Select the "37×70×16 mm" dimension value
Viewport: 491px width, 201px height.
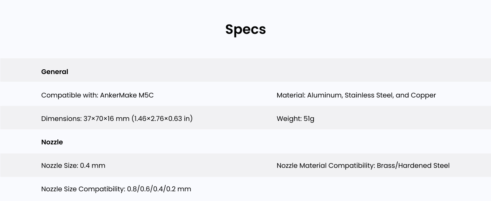click(x=106, y=119)
